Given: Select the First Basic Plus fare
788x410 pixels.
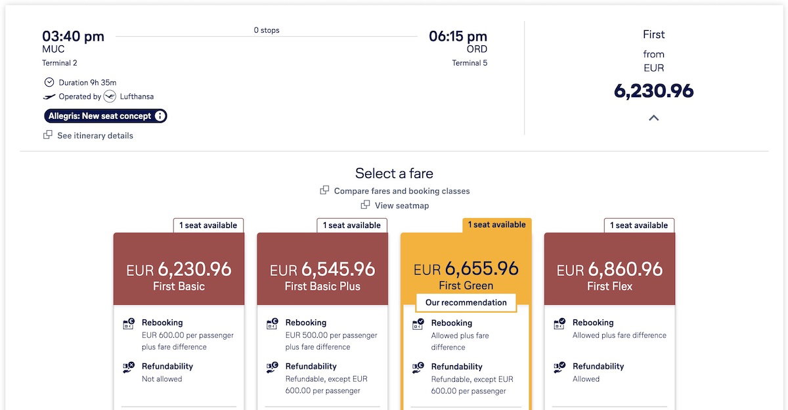Looking at the screenshot, I should click(x=322, y=276).
